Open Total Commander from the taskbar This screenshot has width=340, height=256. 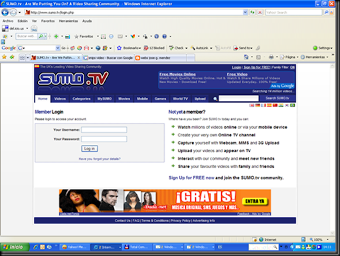point(137,247)
